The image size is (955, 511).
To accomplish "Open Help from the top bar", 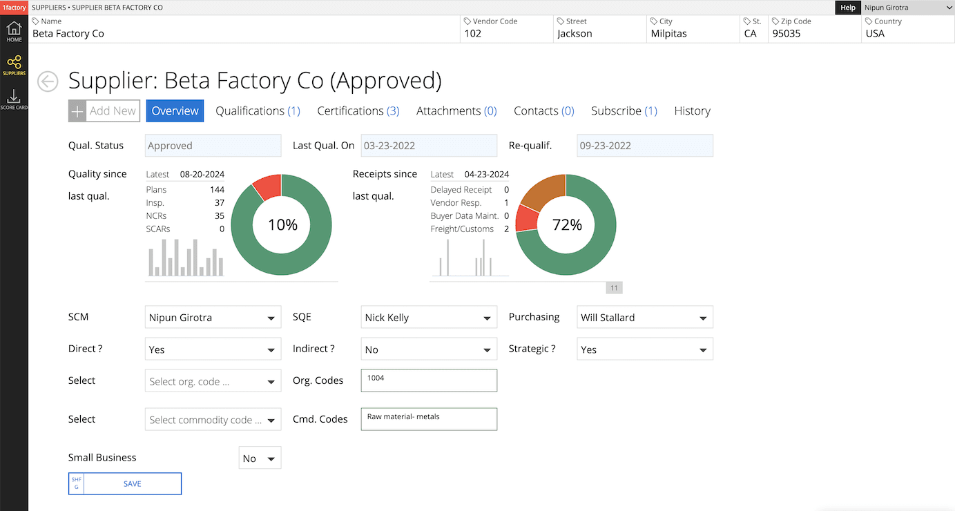I will click(x=848, y=8).
